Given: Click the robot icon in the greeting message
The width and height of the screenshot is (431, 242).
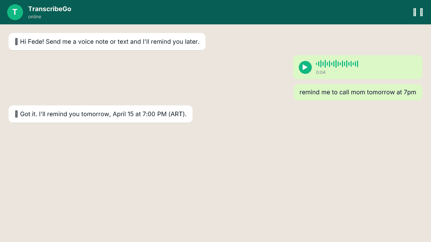Looking at the screenshot, I should point(16,42).
